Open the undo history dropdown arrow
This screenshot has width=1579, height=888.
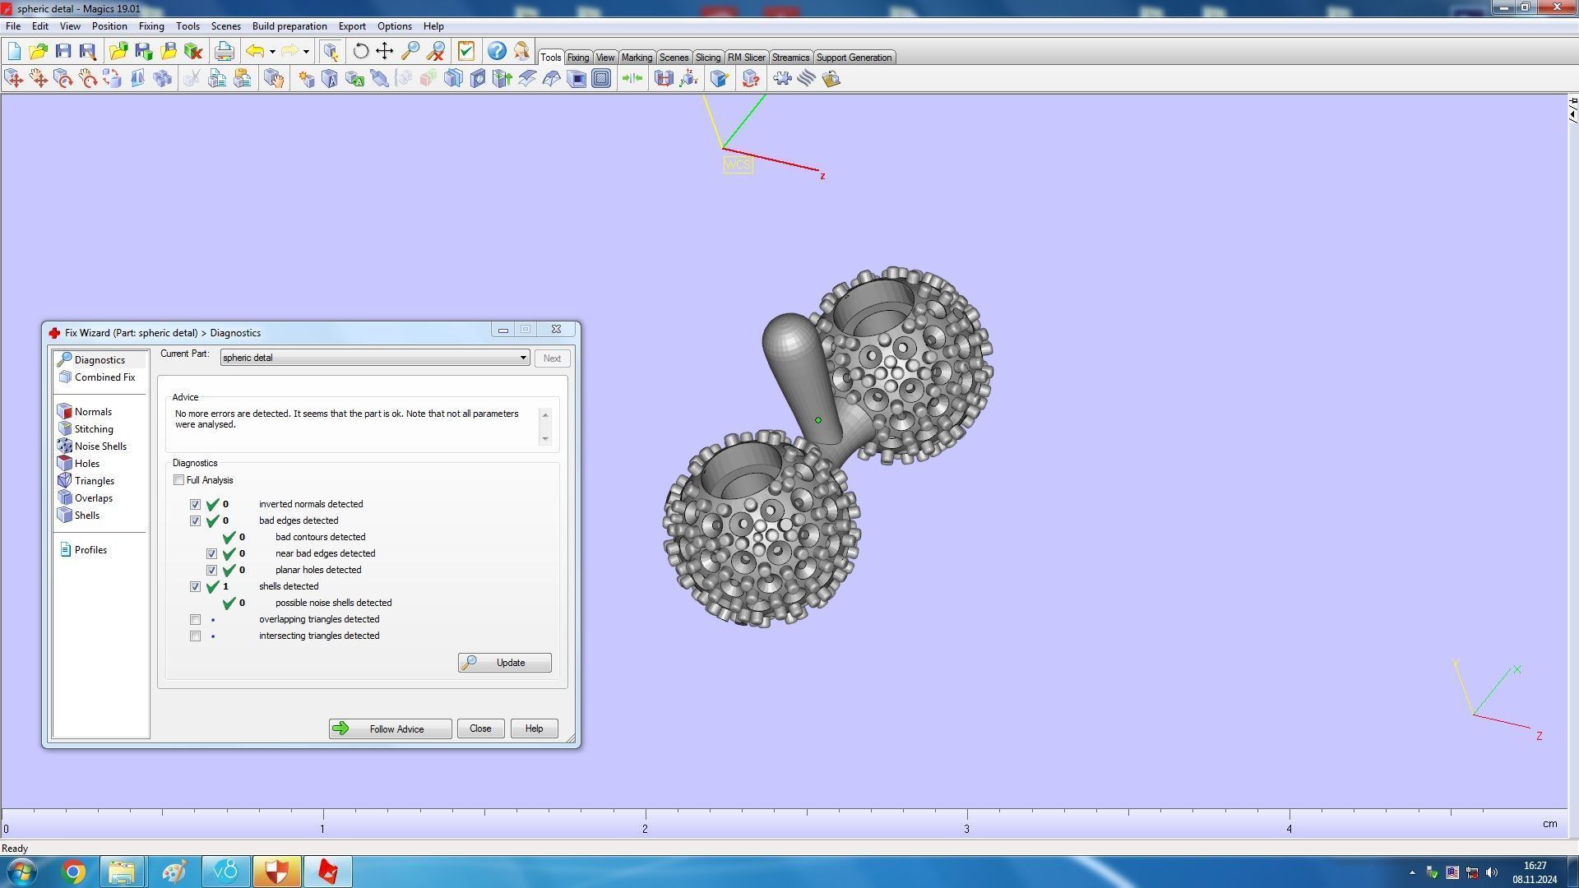[x=272, y=52]
